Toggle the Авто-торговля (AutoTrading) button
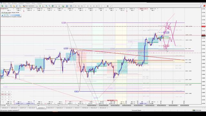Screen dimensions: 206x116 point(28,6)
